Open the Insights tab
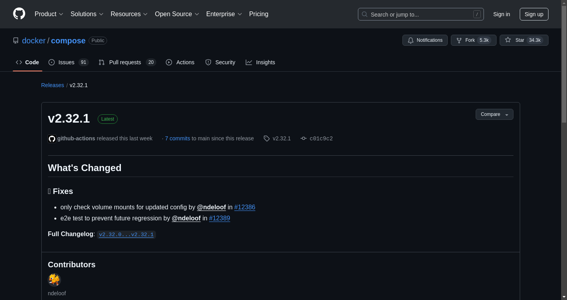Screen dimensions: 567x300 click(260, 62)
